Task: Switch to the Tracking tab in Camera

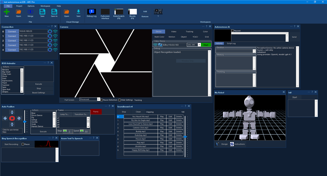Action: (x=189, y=31)
